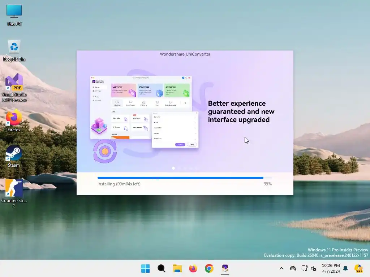Select the Recycle Bin desktop icon
370x277 pixels.
click(x=14, y=50)
